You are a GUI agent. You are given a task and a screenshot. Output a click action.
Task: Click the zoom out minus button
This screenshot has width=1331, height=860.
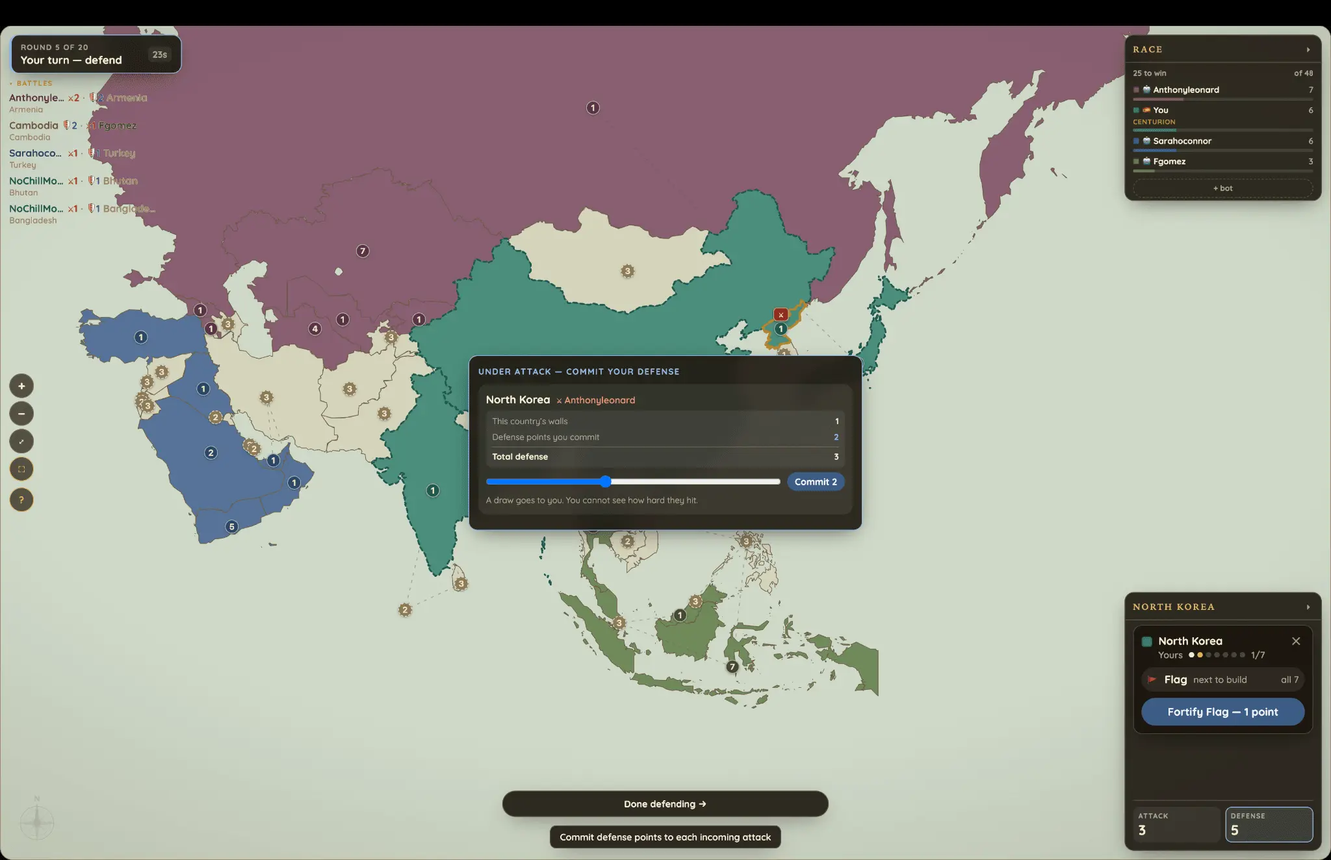(x=21, y=414)
